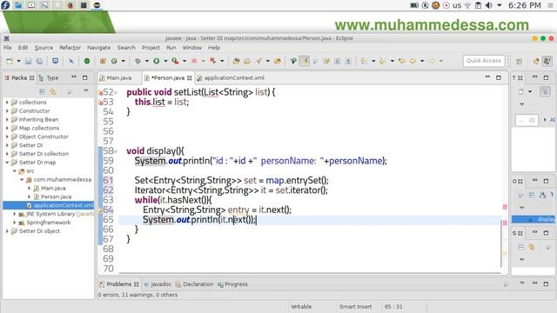
Task: Open the File menu
Action: point(8,48)
